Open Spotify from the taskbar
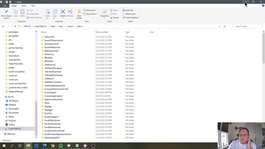The image size is (265, 149). pyautogui.click(x=61, y=146)
